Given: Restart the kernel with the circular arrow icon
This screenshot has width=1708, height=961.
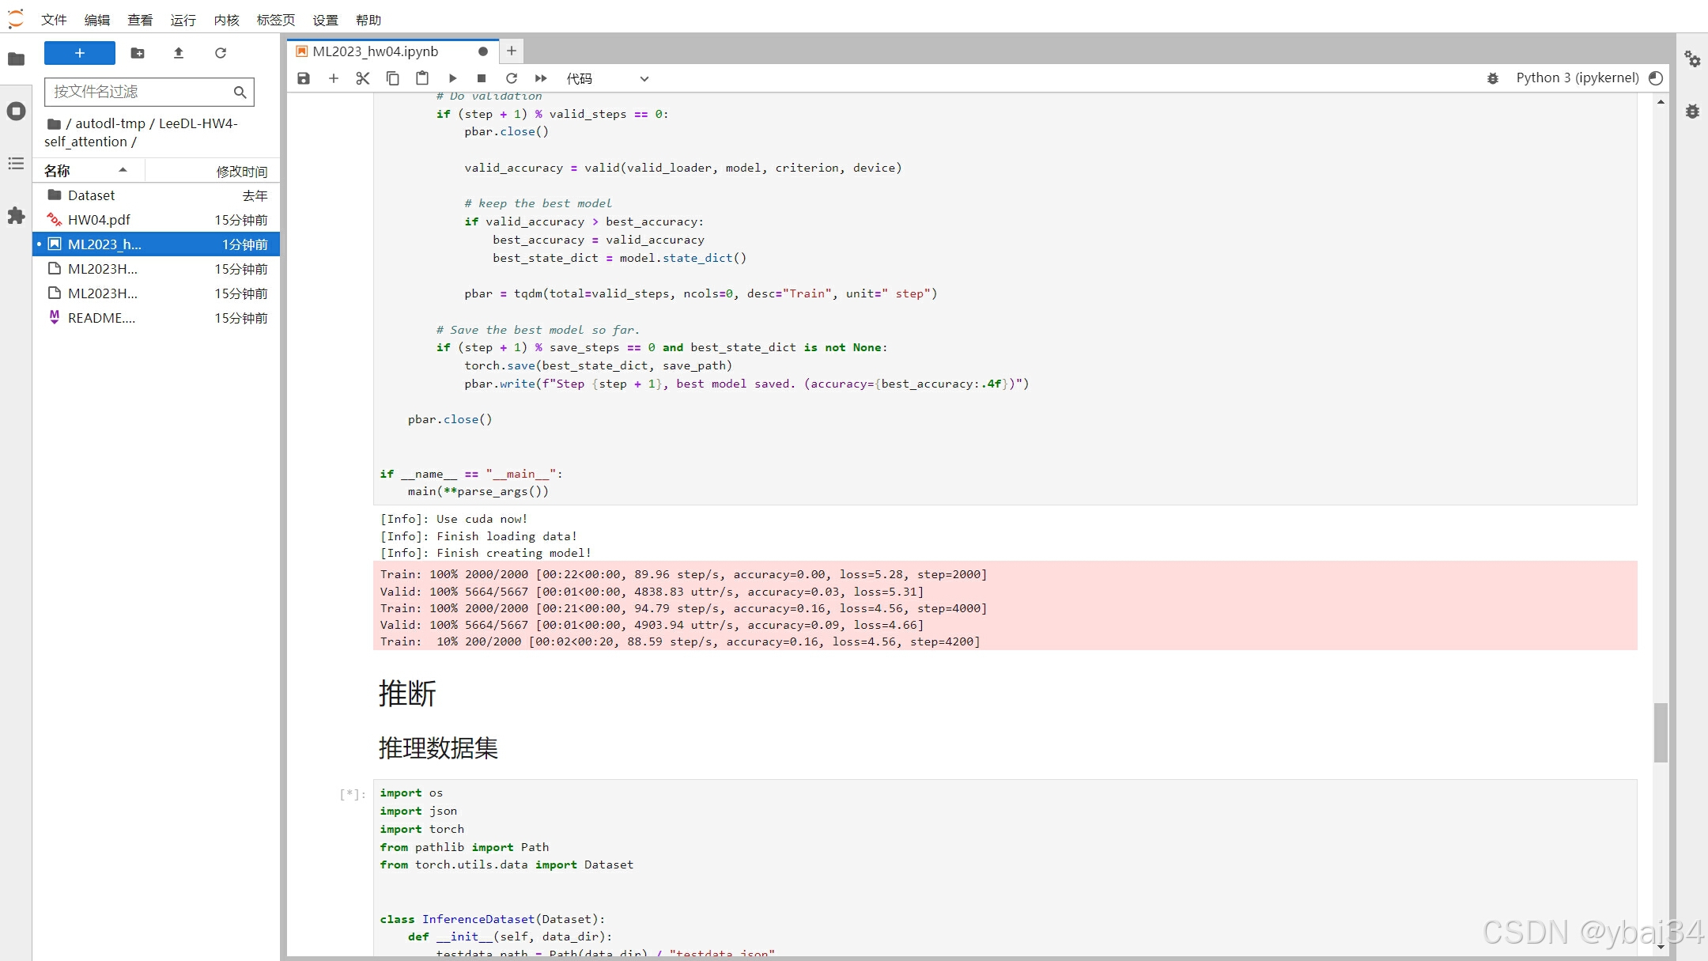Looking at the screenshot, I should coord(512,78).
